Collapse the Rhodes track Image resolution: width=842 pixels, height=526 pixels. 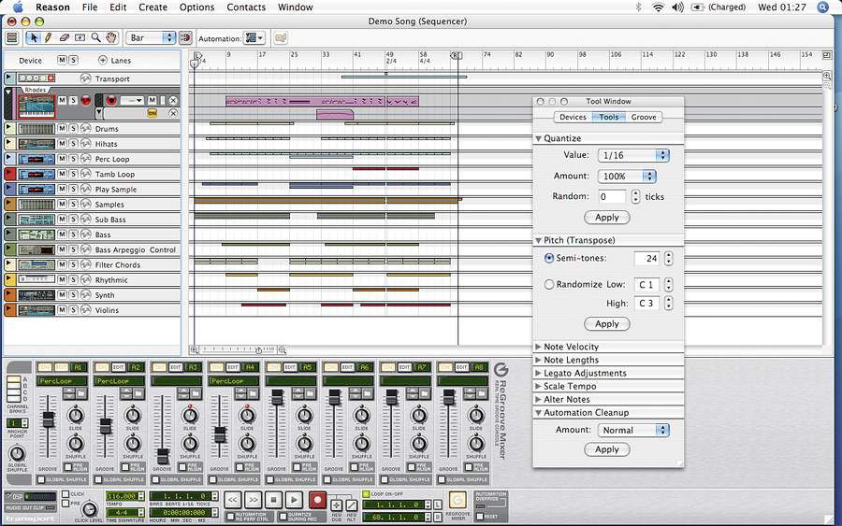click(8, 92)
